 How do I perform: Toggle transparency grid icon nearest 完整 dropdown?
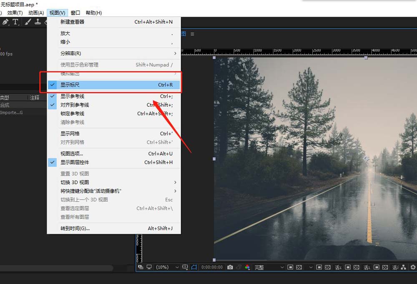click(x=299, y=267)
